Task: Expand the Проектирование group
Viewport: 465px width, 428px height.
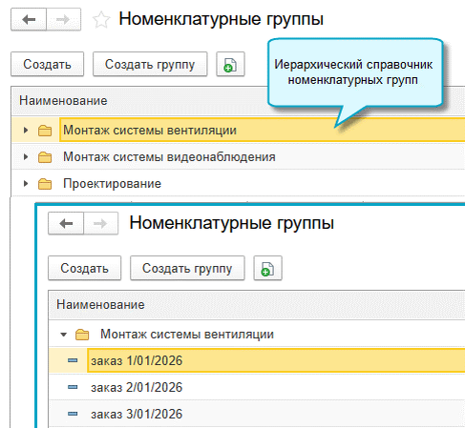Action: tap(26, 184)
